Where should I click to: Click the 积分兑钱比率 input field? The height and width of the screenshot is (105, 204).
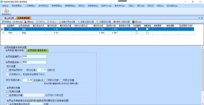pos(28,80)
